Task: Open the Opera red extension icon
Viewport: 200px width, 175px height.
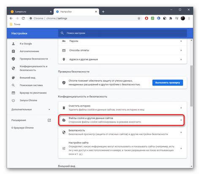Action: pyautogui.click(x=146, y=18)
